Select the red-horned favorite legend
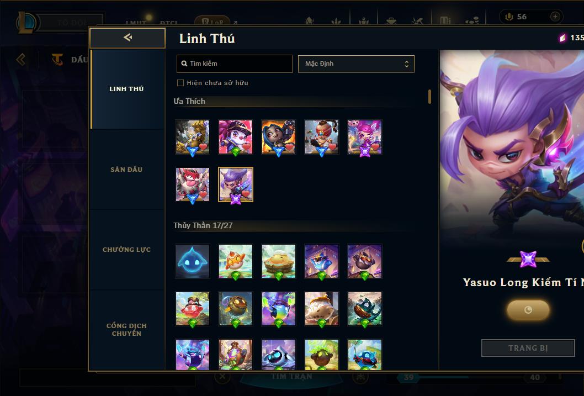This screenshot has width=584, height=396. coord(193,185)
